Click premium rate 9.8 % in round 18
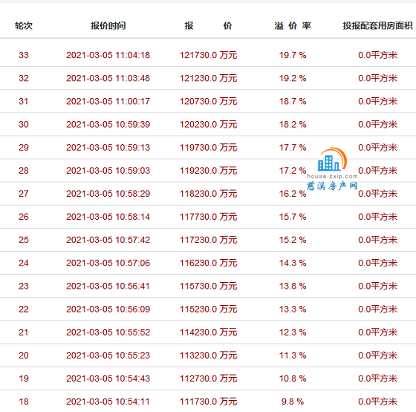The height and width of the screenshot is (412, 416). click(x=293, y=402)
